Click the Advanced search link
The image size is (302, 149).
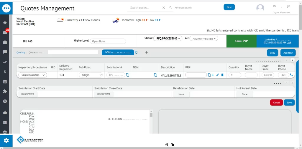(183, 8)
